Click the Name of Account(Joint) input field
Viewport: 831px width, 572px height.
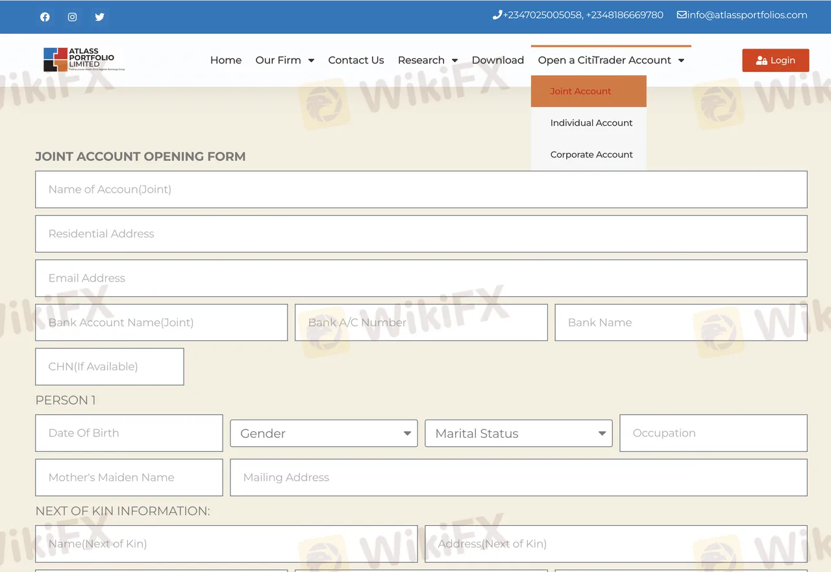pos(421,189)
